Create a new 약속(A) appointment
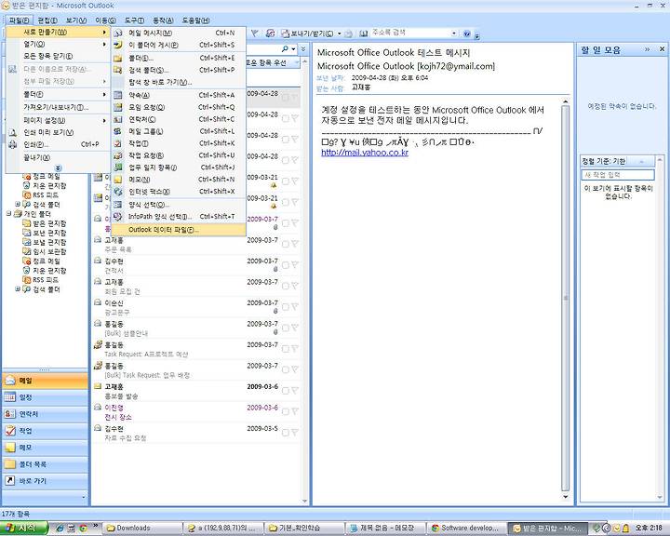Screen dimensions: 670x536 click(x=179, y=95)
